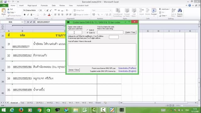Open Grandzebu (Français) link
The height and width of the screenshot is (113, 201).
[x=127, y=68]
